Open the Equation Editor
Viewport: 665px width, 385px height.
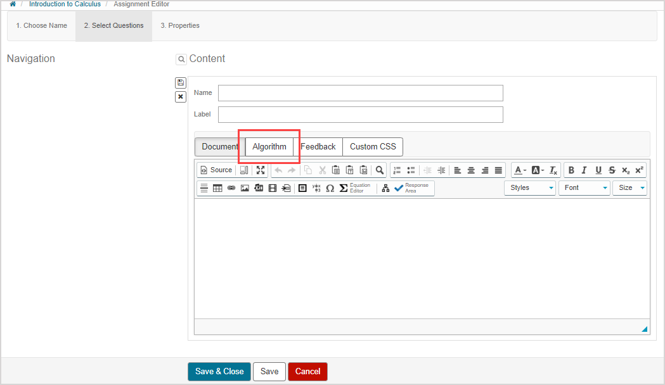[x=355, y=188]
